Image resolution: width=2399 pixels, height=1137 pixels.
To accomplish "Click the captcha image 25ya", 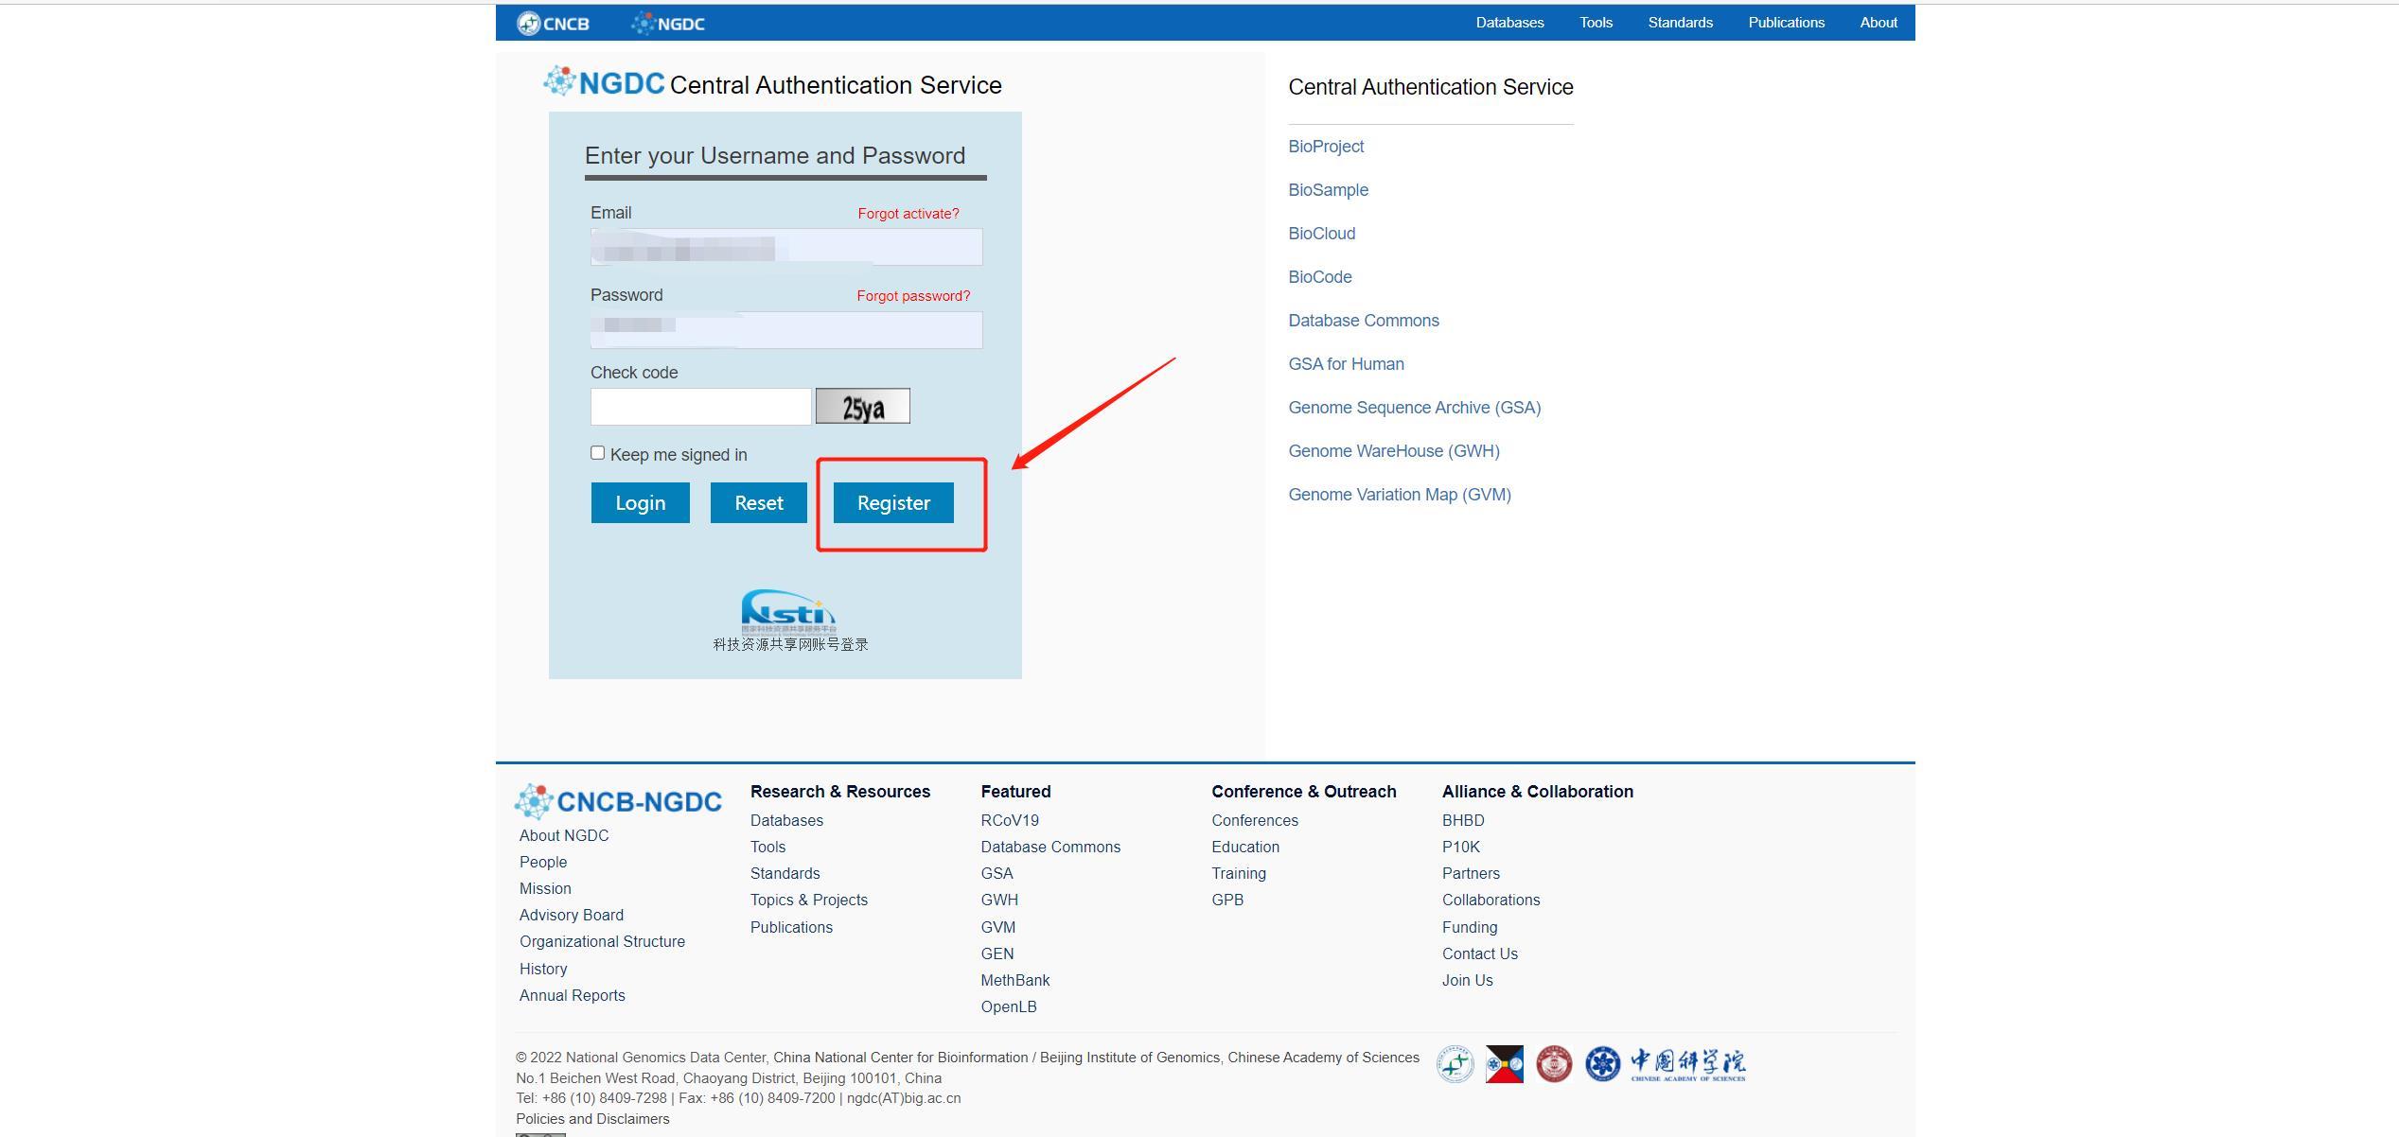I will (863, 406).
